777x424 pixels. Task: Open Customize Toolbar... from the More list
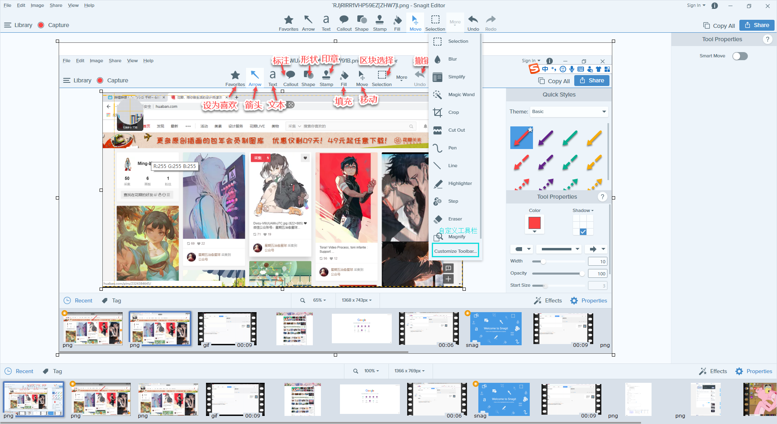(x=455, y=251)
